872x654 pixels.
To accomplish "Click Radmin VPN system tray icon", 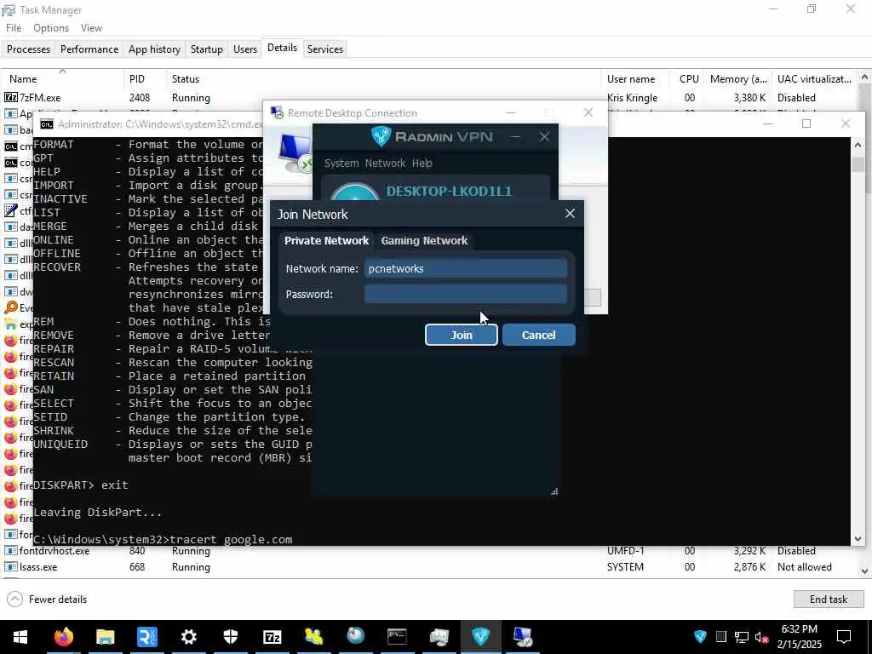I will pos(700,637).
